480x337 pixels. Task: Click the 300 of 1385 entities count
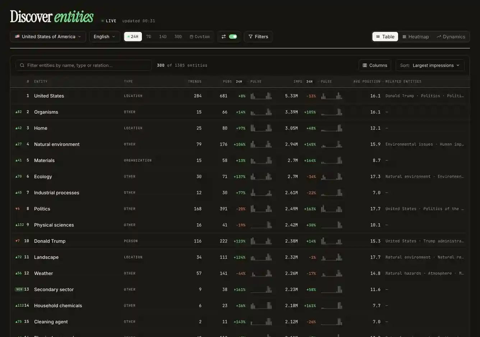click(182, 65)
